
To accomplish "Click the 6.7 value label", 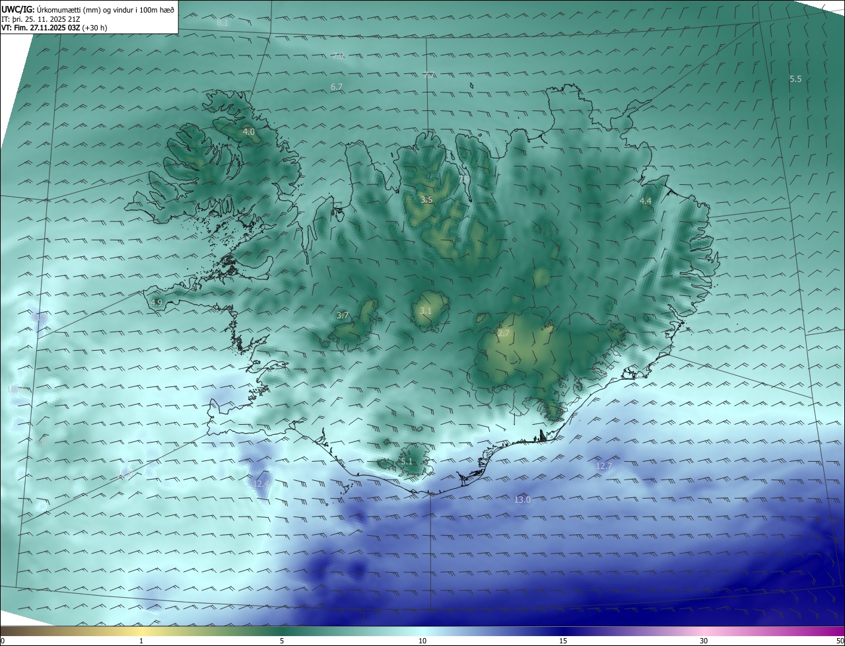I will tap(337, 87).
